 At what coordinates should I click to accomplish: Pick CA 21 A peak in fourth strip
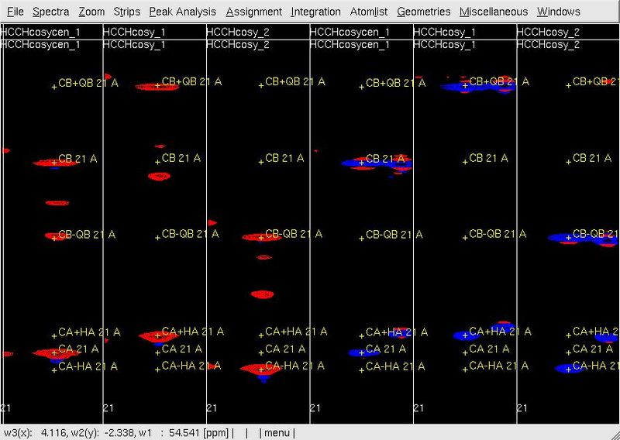click(x=362, y=352)
